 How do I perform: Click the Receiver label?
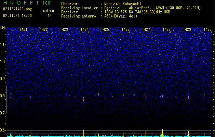click(69, 12)
